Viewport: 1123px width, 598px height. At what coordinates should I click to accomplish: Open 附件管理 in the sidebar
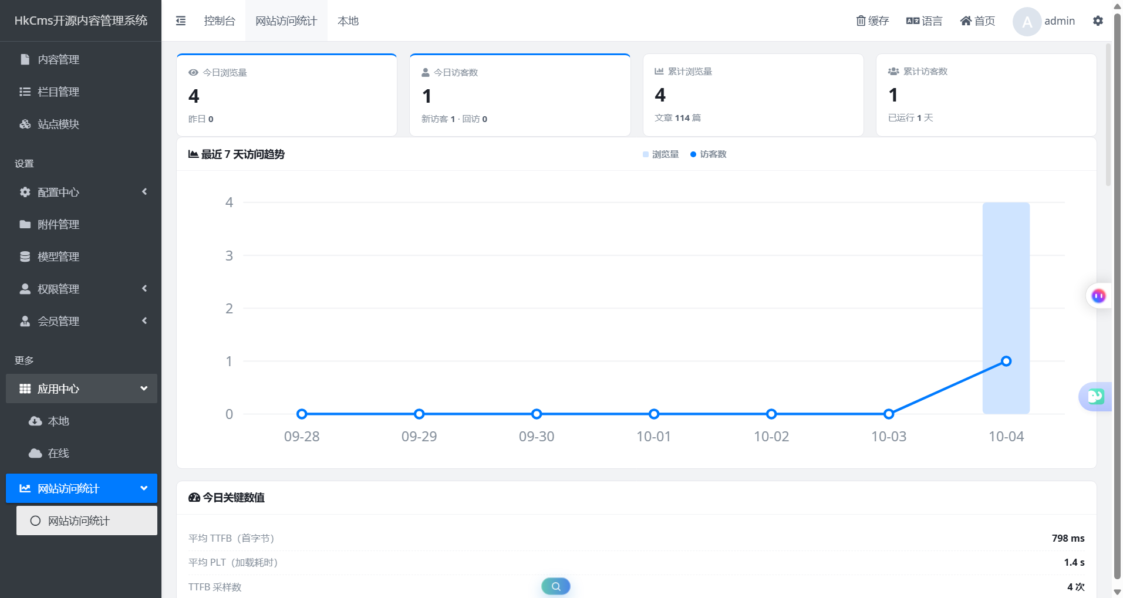tap(82, 224)
